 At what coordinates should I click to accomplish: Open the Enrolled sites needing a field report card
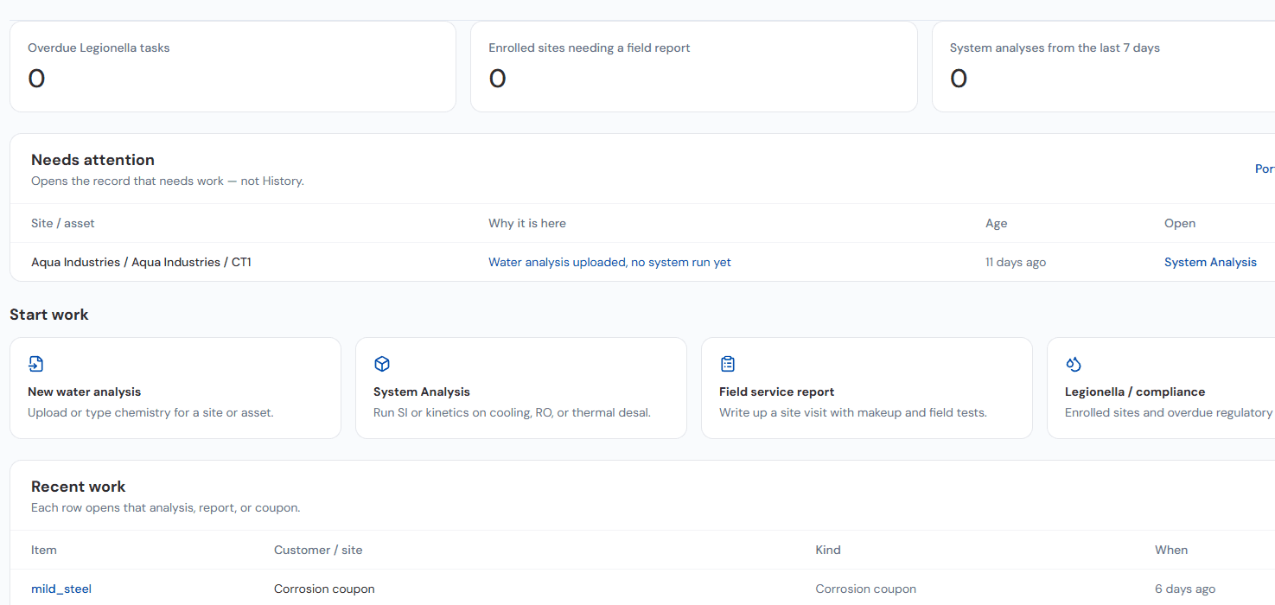[694, 67]
